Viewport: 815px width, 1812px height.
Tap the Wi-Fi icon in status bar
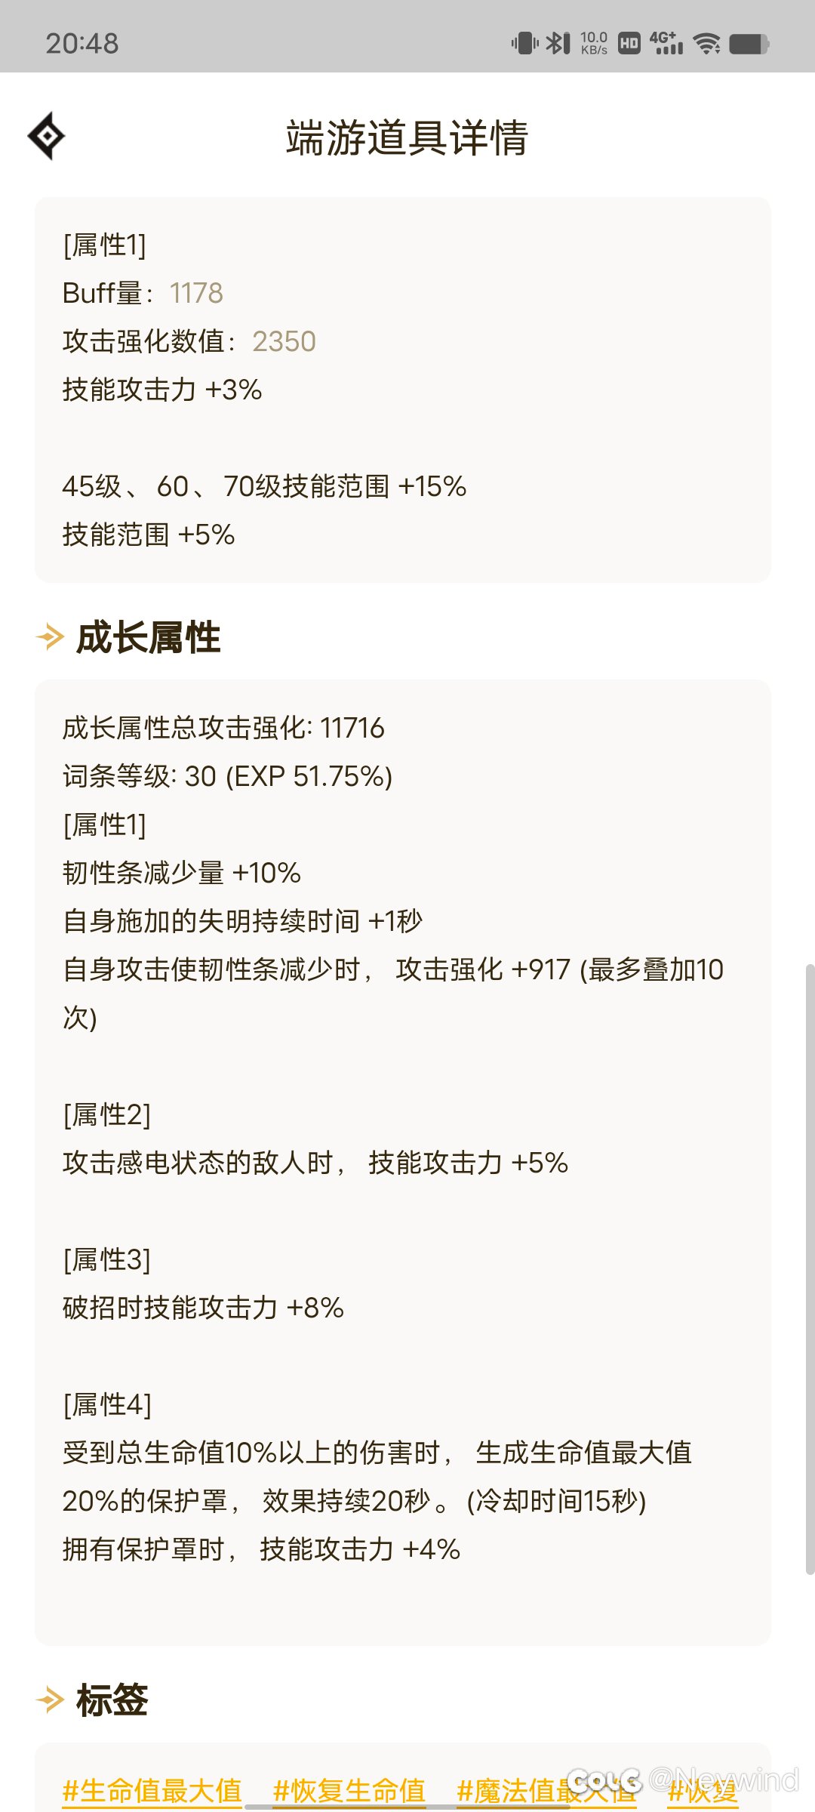point(707,43)
